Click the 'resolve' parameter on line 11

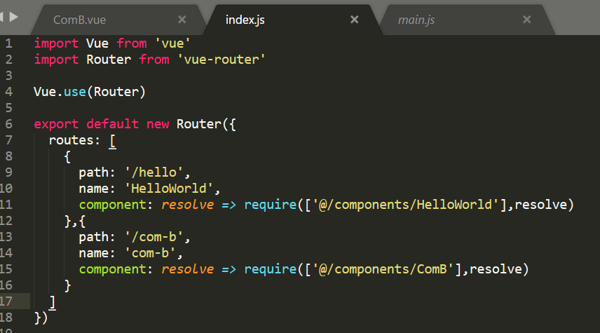pos(188,205)
